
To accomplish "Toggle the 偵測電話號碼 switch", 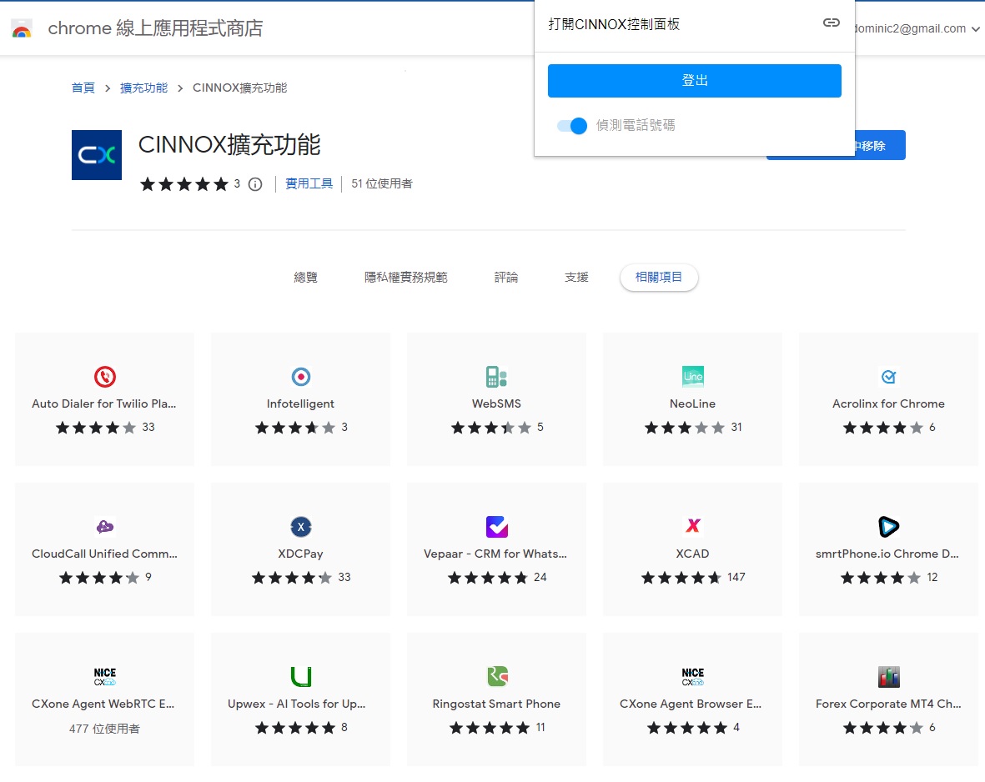I will click(571, 126).
